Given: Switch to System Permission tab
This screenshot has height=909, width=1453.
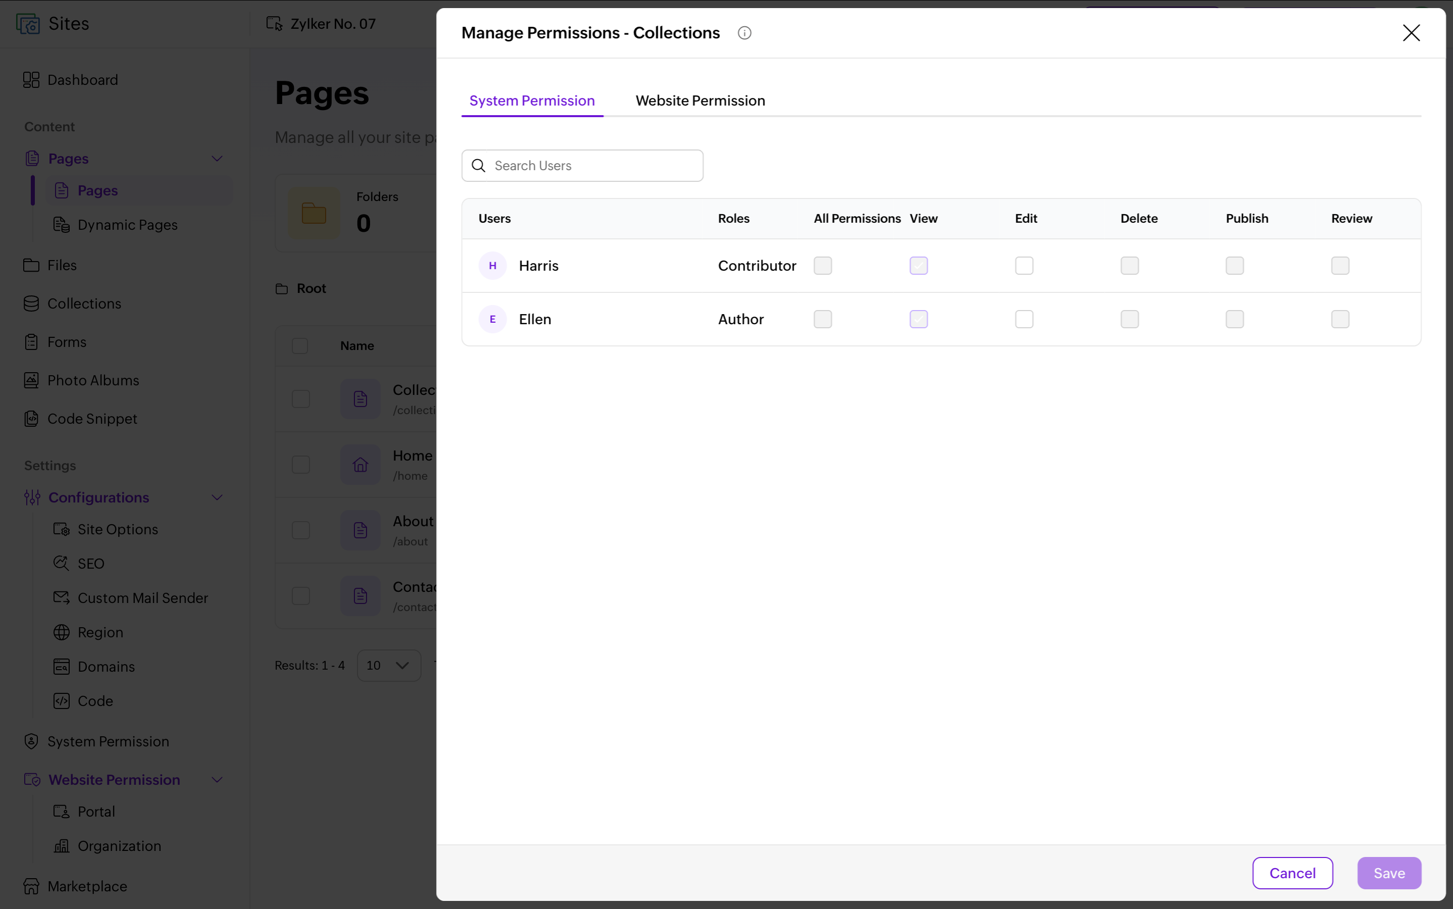Looking at the screenshot, I should (x=532, y=101).
